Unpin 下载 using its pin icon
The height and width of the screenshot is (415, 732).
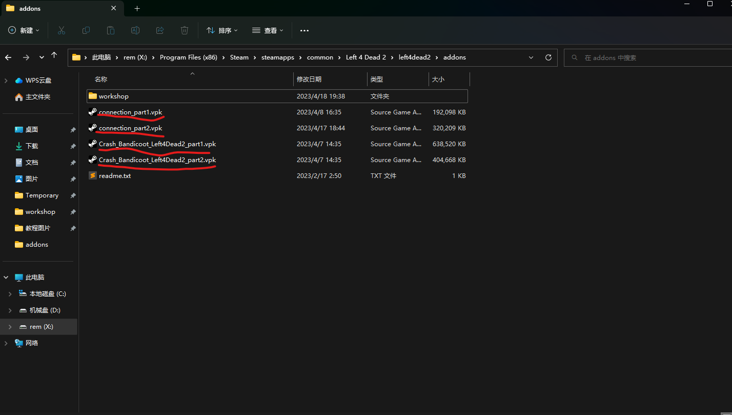(x=73, y=146)
